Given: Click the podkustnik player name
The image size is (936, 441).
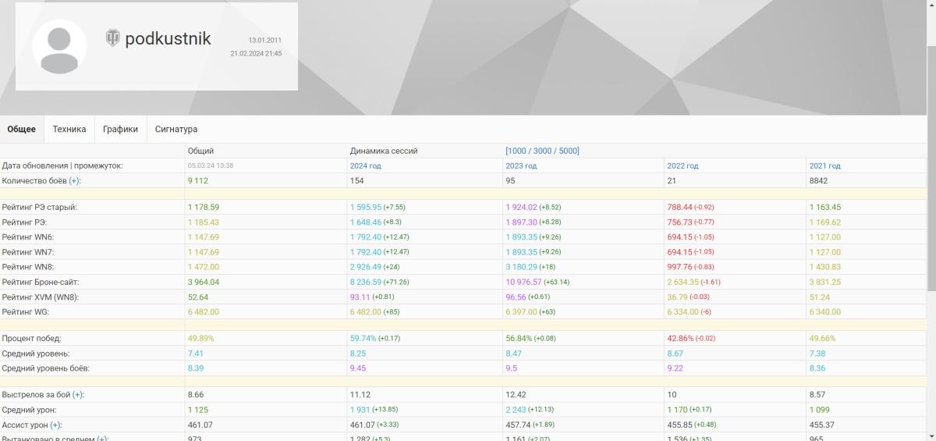Looking at the screenshot, I should (x=168, y=39).
